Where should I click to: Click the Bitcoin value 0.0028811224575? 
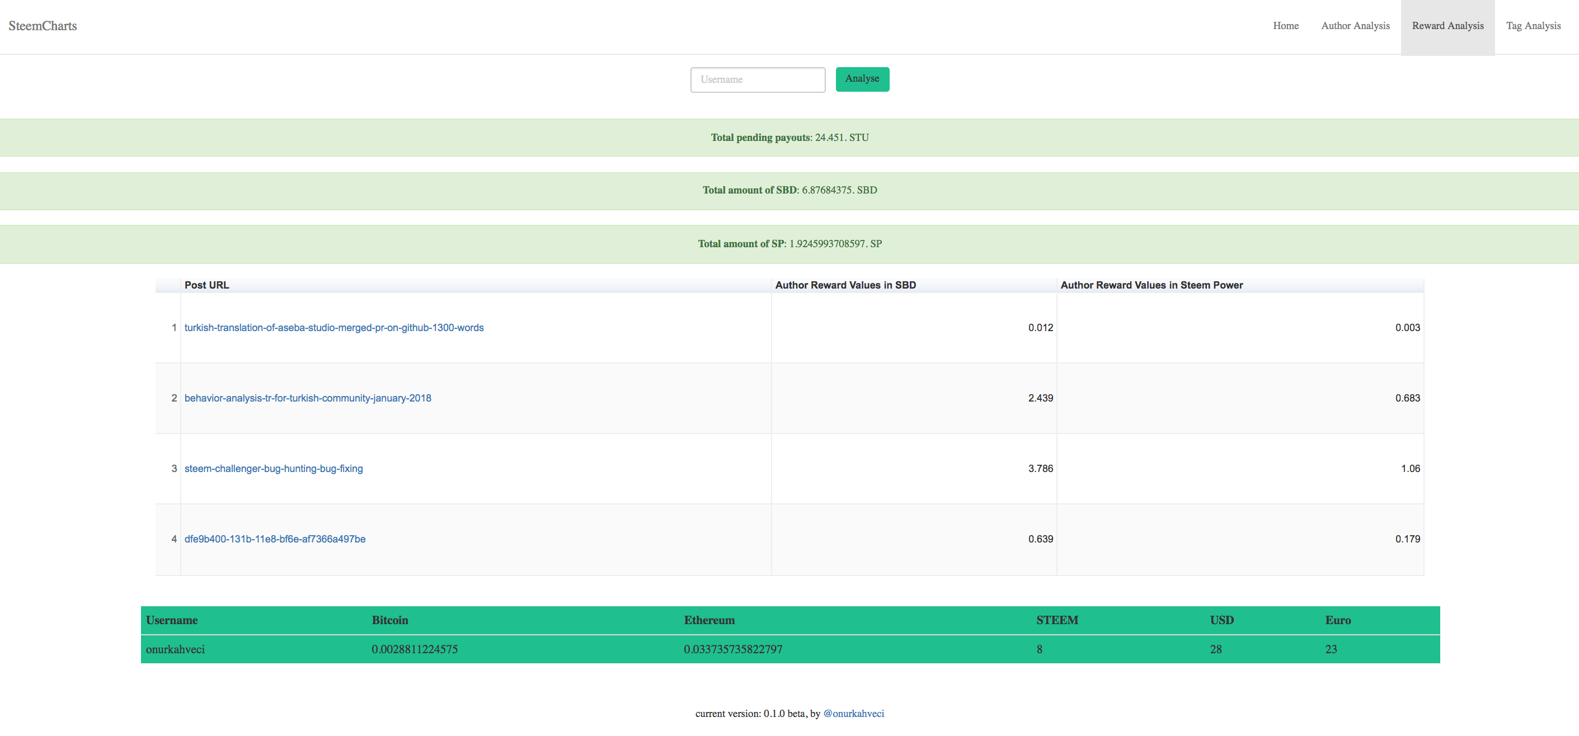(415, 649)
